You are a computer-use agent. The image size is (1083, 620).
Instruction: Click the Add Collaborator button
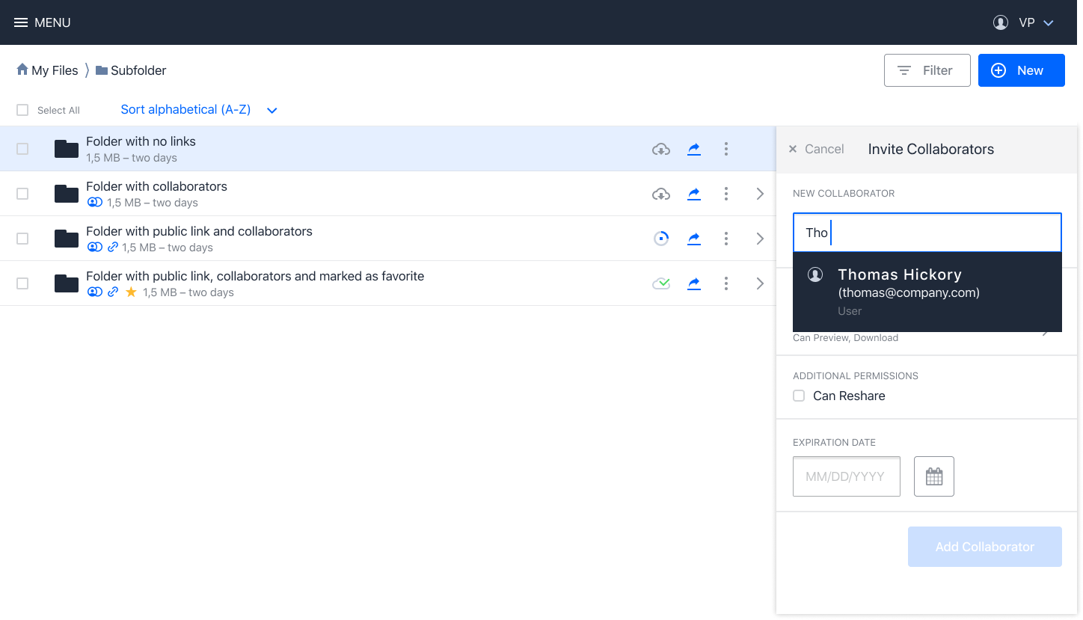[984, 547]
